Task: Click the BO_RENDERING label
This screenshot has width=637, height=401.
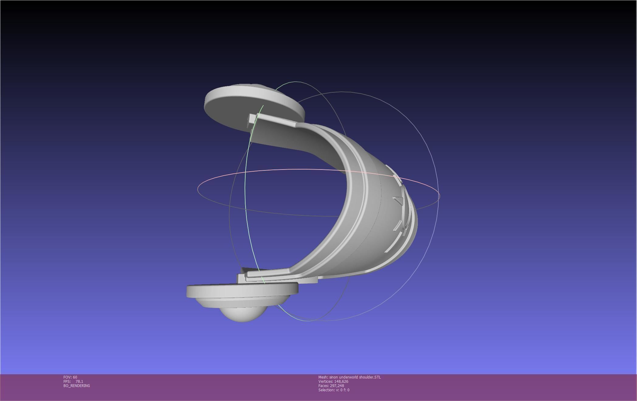Action: tap(77, 386)
